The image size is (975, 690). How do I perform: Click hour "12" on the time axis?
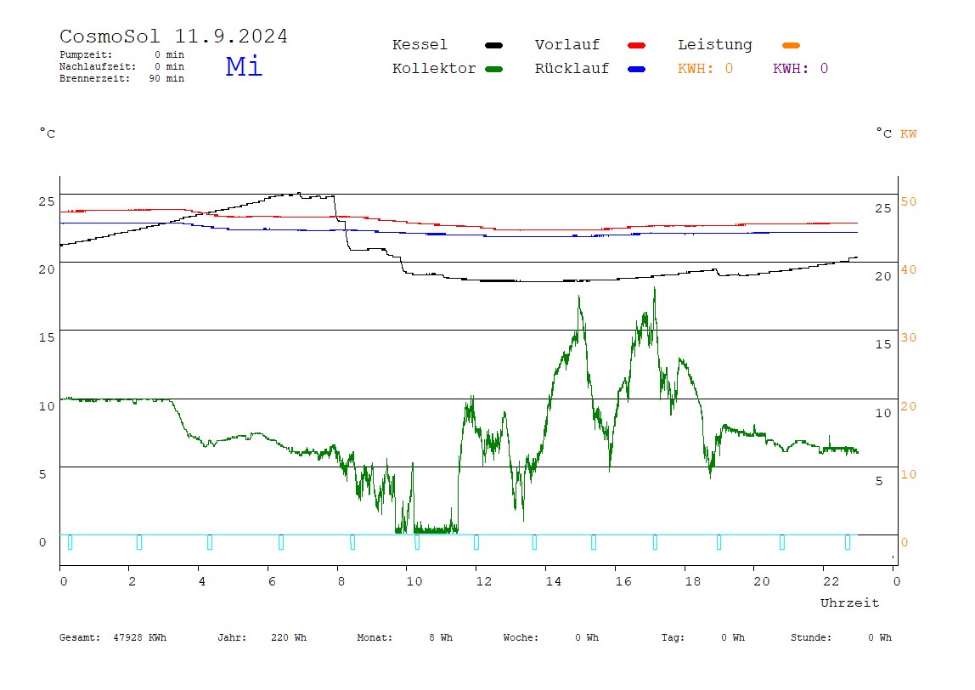[484, 582]
